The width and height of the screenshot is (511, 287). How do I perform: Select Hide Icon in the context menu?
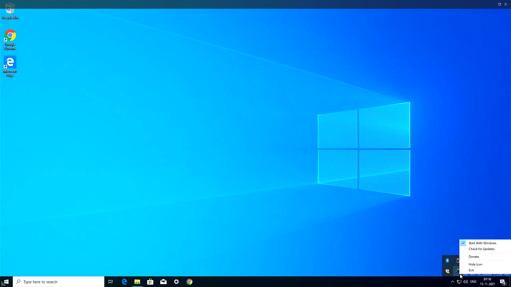pos(475,264)
